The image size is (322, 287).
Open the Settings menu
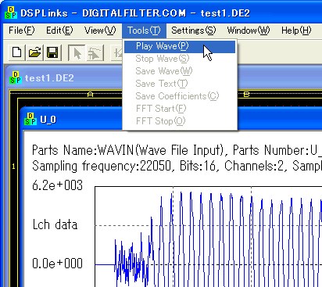coord(193,30)
